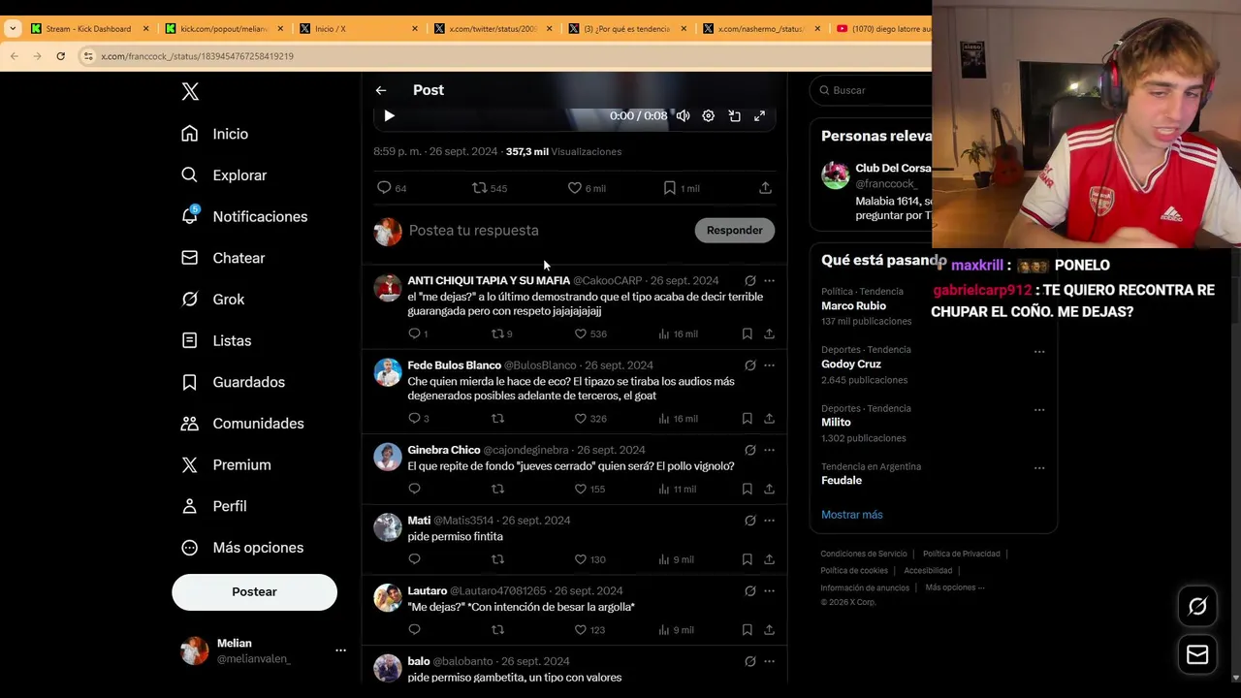Bookmark the ANTI CHIQUI TAPIA reply

pyautogui.click(x=747, y=333)
